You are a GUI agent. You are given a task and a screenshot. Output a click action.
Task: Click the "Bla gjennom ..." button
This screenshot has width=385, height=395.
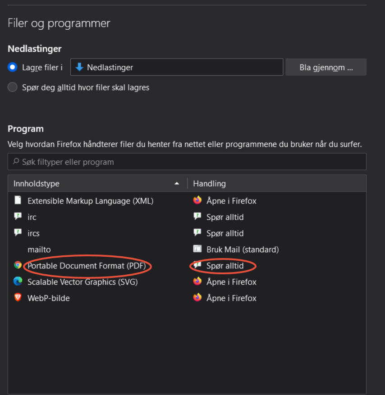326,68
